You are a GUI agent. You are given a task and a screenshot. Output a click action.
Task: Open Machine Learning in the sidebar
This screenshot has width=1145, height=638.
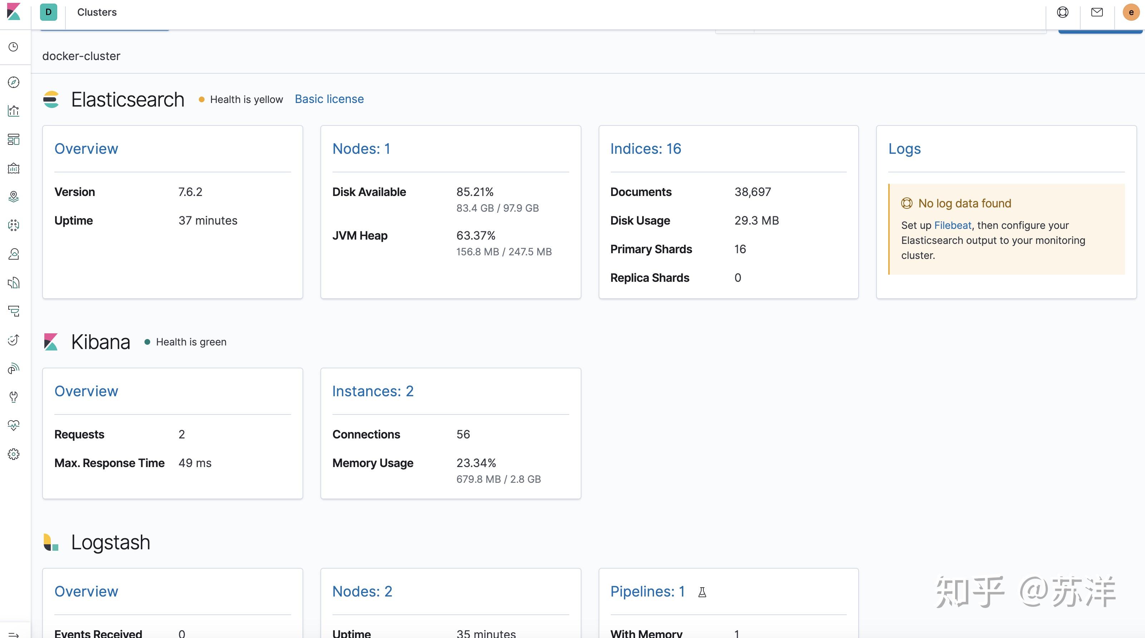14,225
